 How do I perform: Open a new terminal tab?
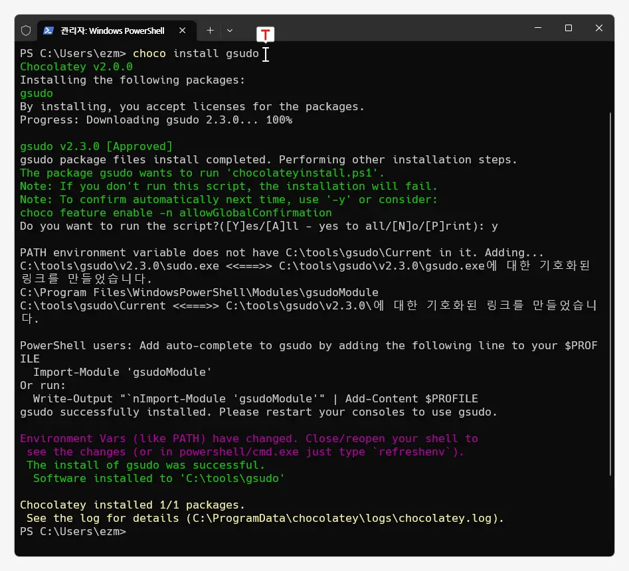[210, 31]
